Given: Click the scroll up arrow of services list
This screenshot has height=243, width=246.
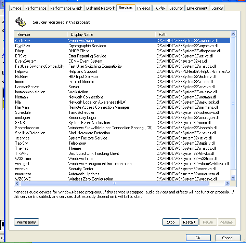Looking at the screenshot, I should point(233,34).
